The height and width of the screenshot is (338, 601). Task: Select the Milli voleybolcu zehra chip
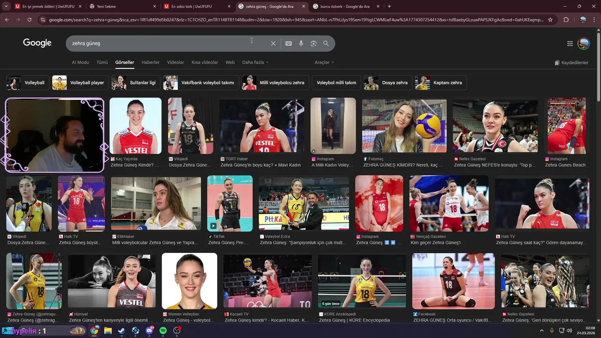(275, 83)
